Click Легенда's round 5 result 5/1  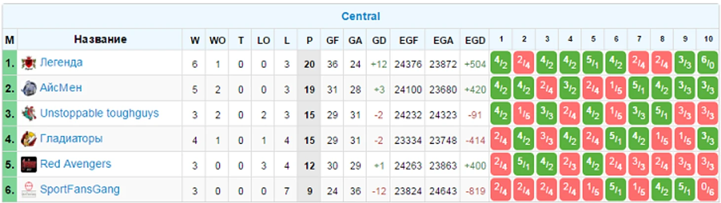(593, 63)
